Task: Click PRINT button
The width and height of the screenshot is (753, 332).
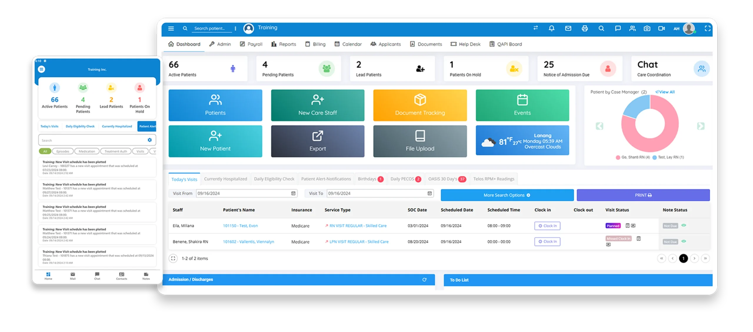Action: pos(643,195)
